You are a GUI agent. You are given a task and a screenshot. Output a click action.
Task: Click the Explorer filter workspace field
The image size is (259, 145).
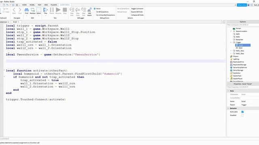[243, 25]
